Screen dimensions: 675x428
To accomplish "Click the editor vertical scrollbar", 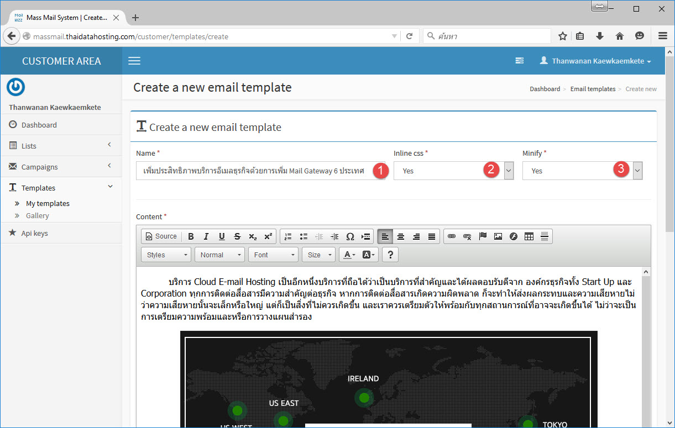I will pos(646,347).
